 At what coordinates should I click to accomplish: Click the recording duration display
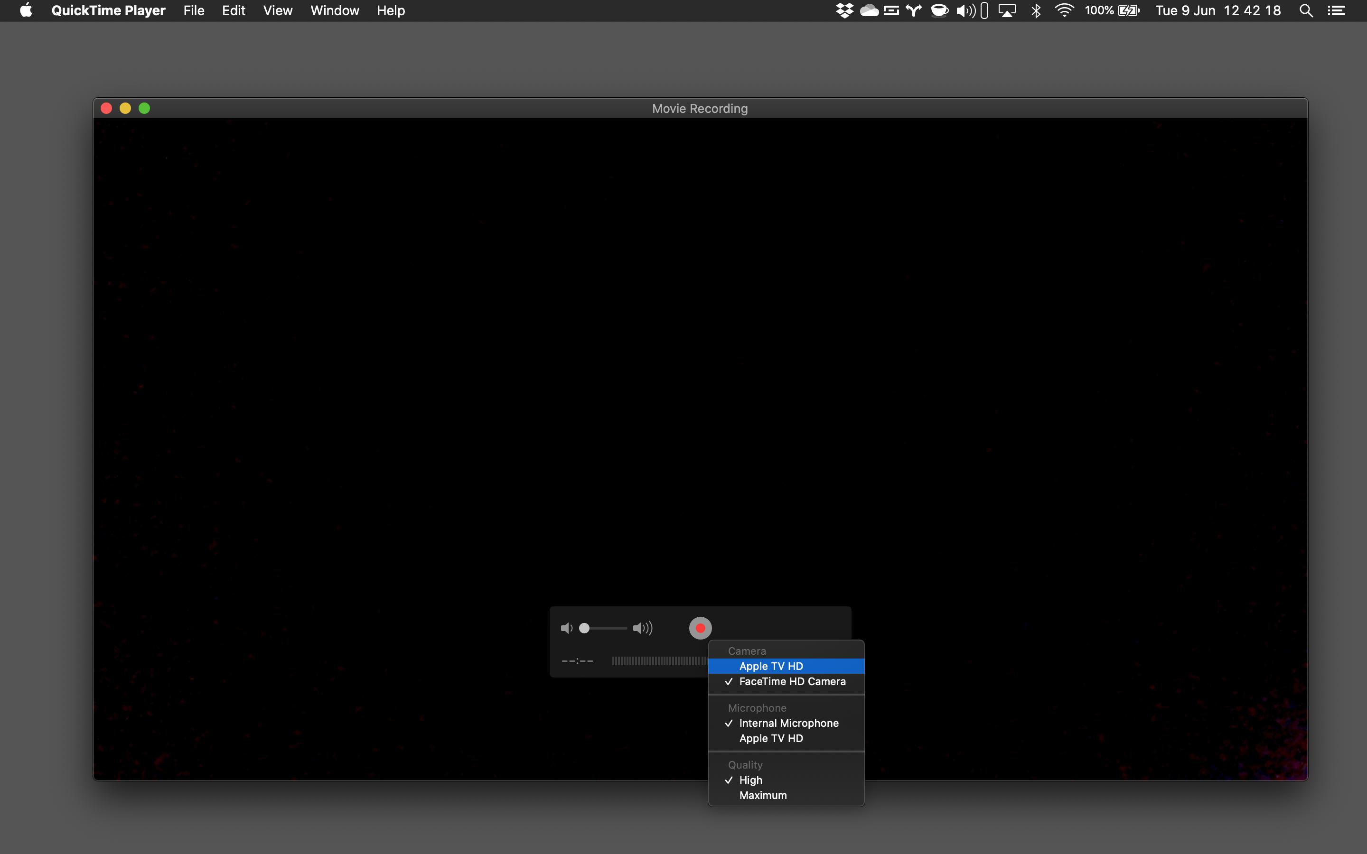click(x=576, y=661)
